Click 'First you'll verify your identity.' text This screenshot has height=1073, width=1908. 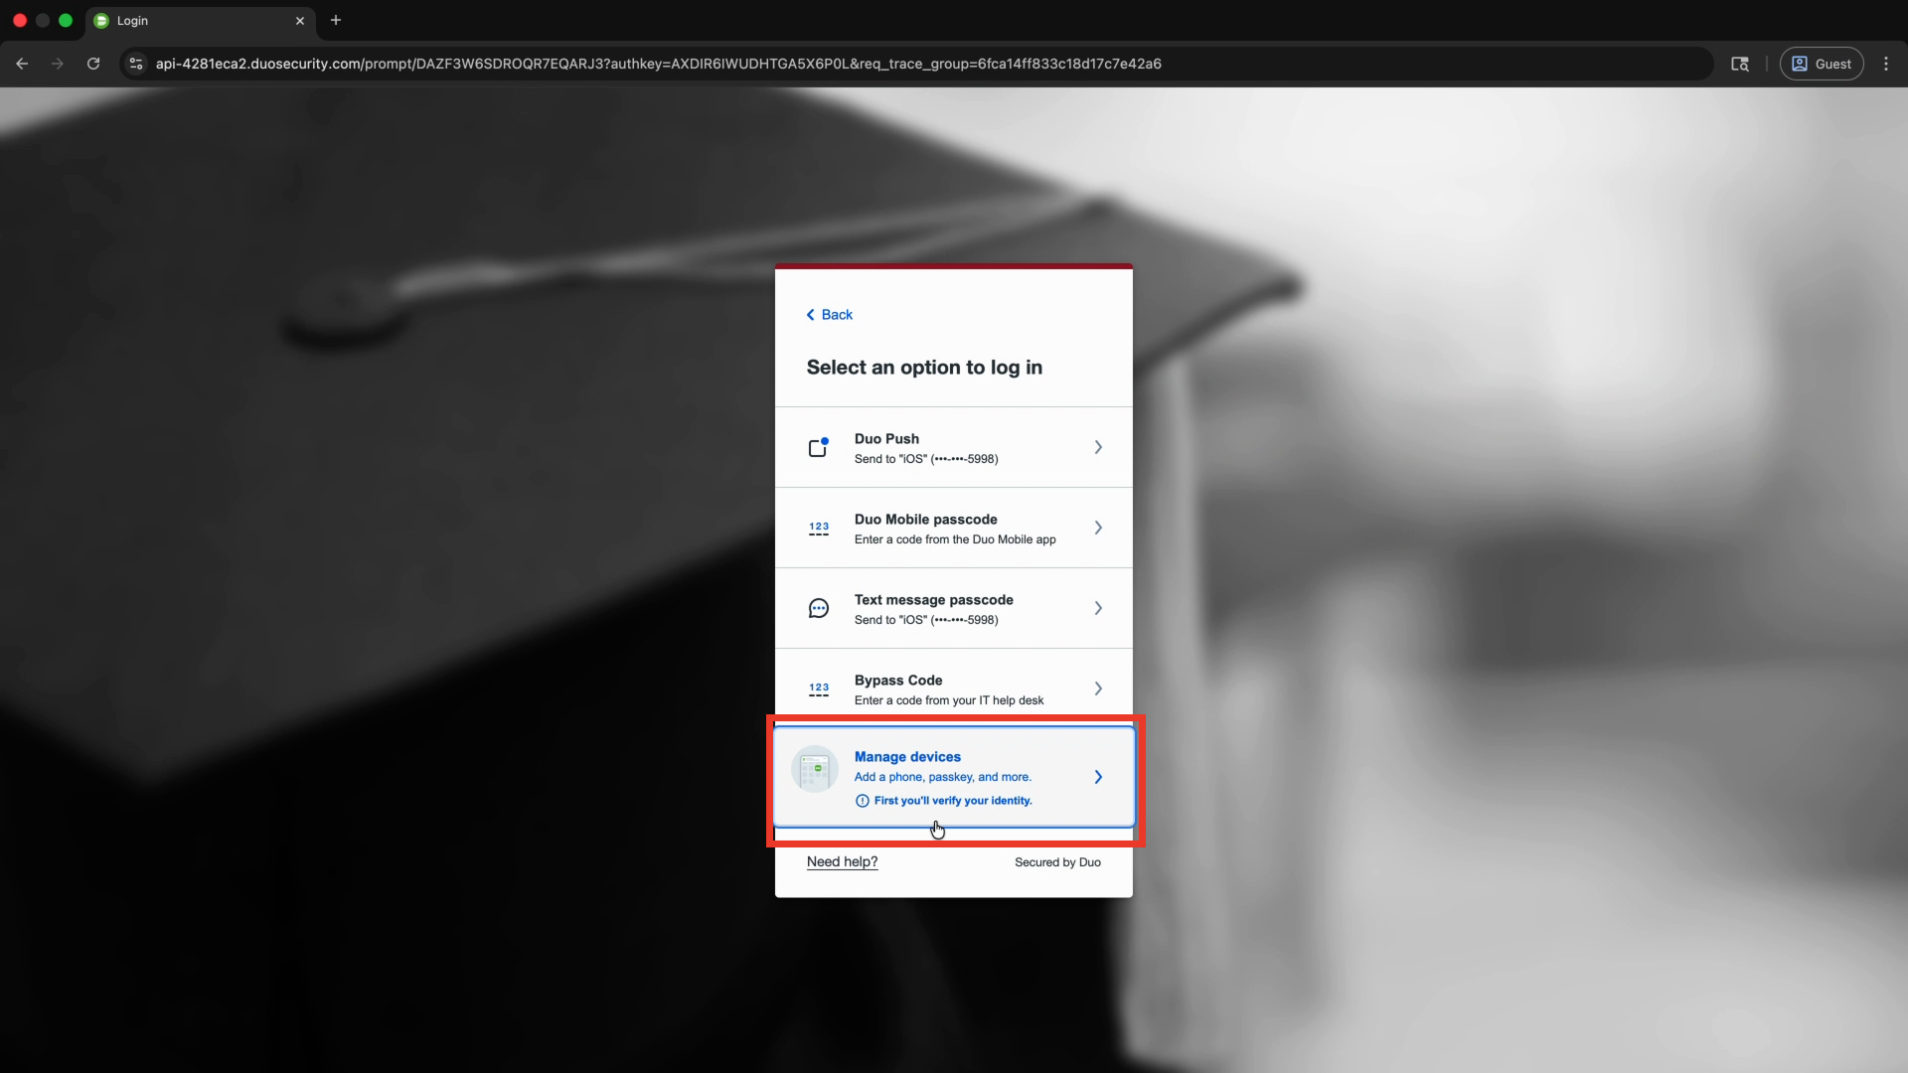click(953, 801)
